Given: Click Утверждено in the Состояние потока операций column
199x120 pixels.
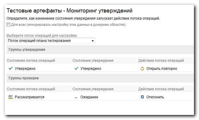Looking at the screenshot, I should (x=25, y=69).
